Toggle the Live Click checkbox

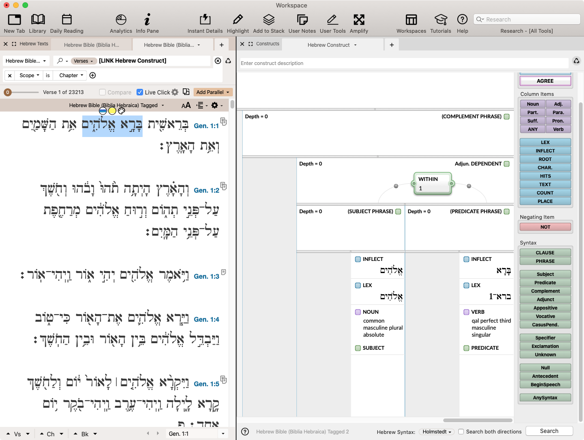pyautogui.click(x=140, y=93)
